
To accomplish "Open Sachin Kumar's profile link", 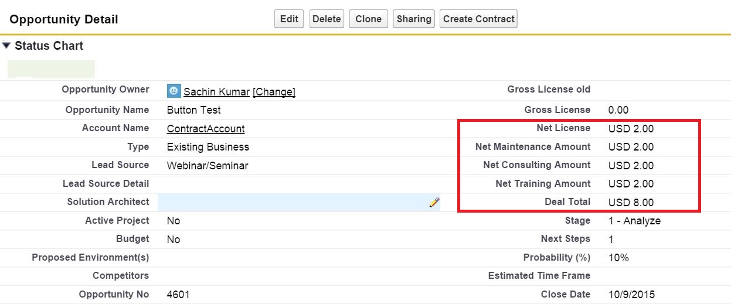I will [x=216, y=92].
